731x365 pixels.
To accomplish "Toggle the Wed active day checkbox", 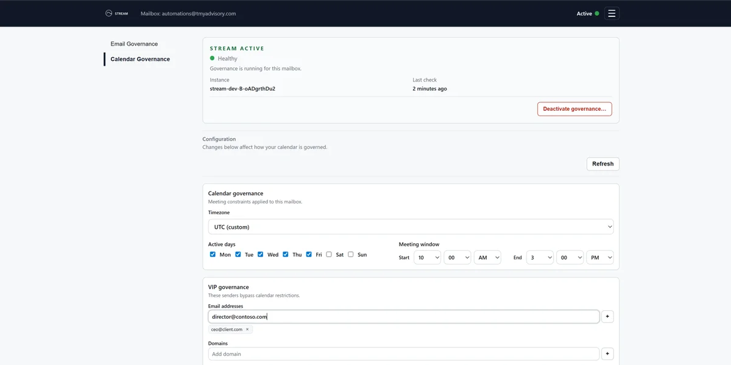I will click(x=260, y=254).
